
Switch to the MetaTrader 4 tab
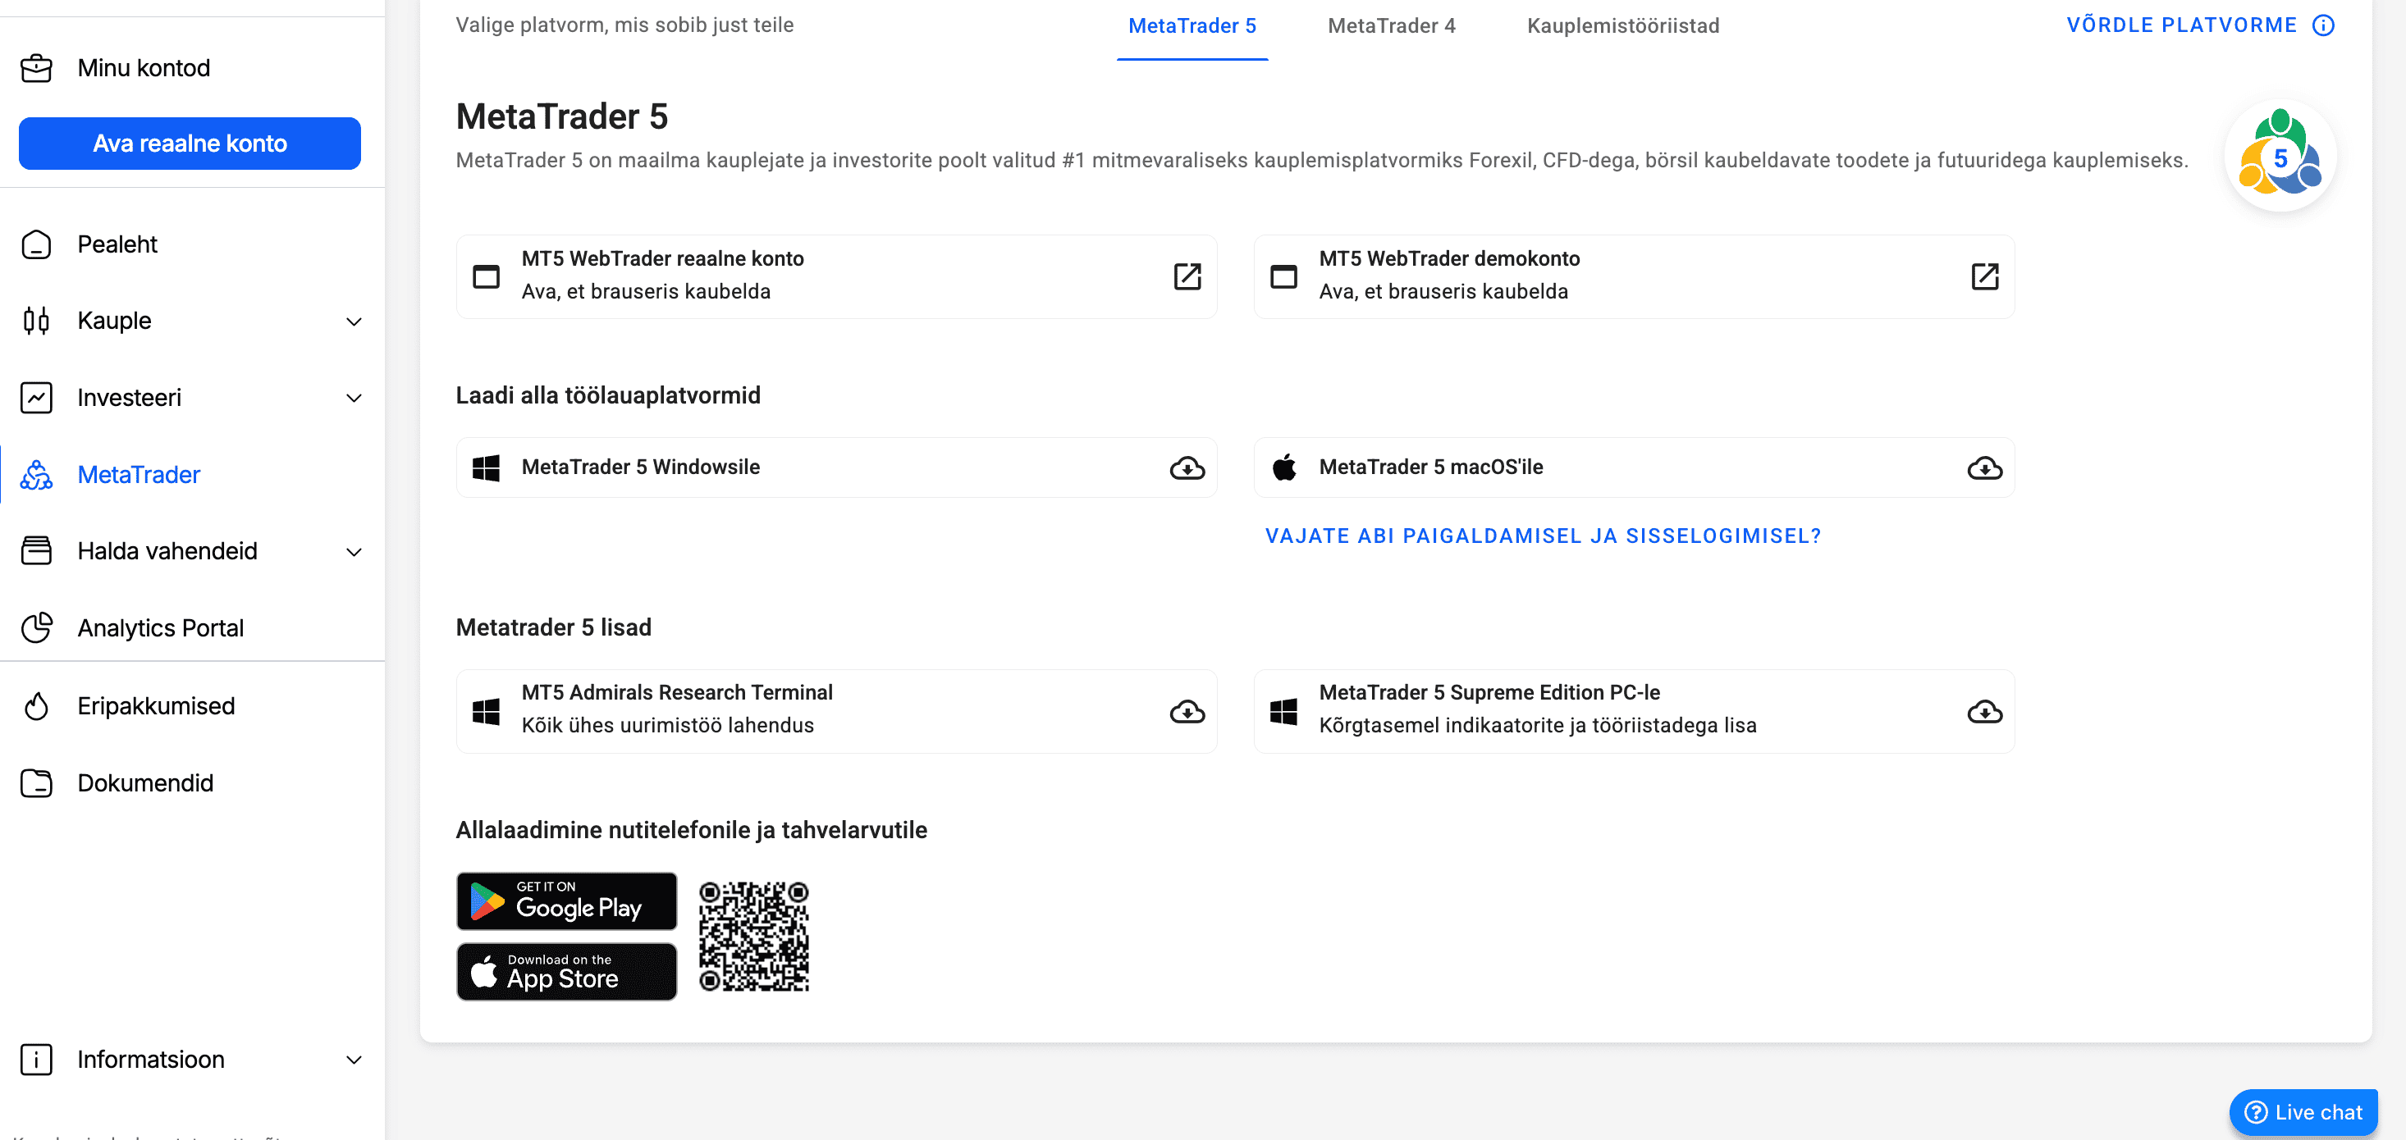(1392, 26)
